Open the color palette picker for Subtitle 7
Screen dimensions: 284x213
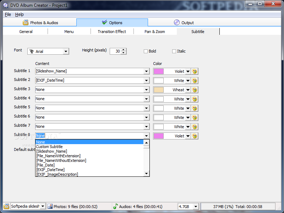pyautogui.click(x=195, y=127)
